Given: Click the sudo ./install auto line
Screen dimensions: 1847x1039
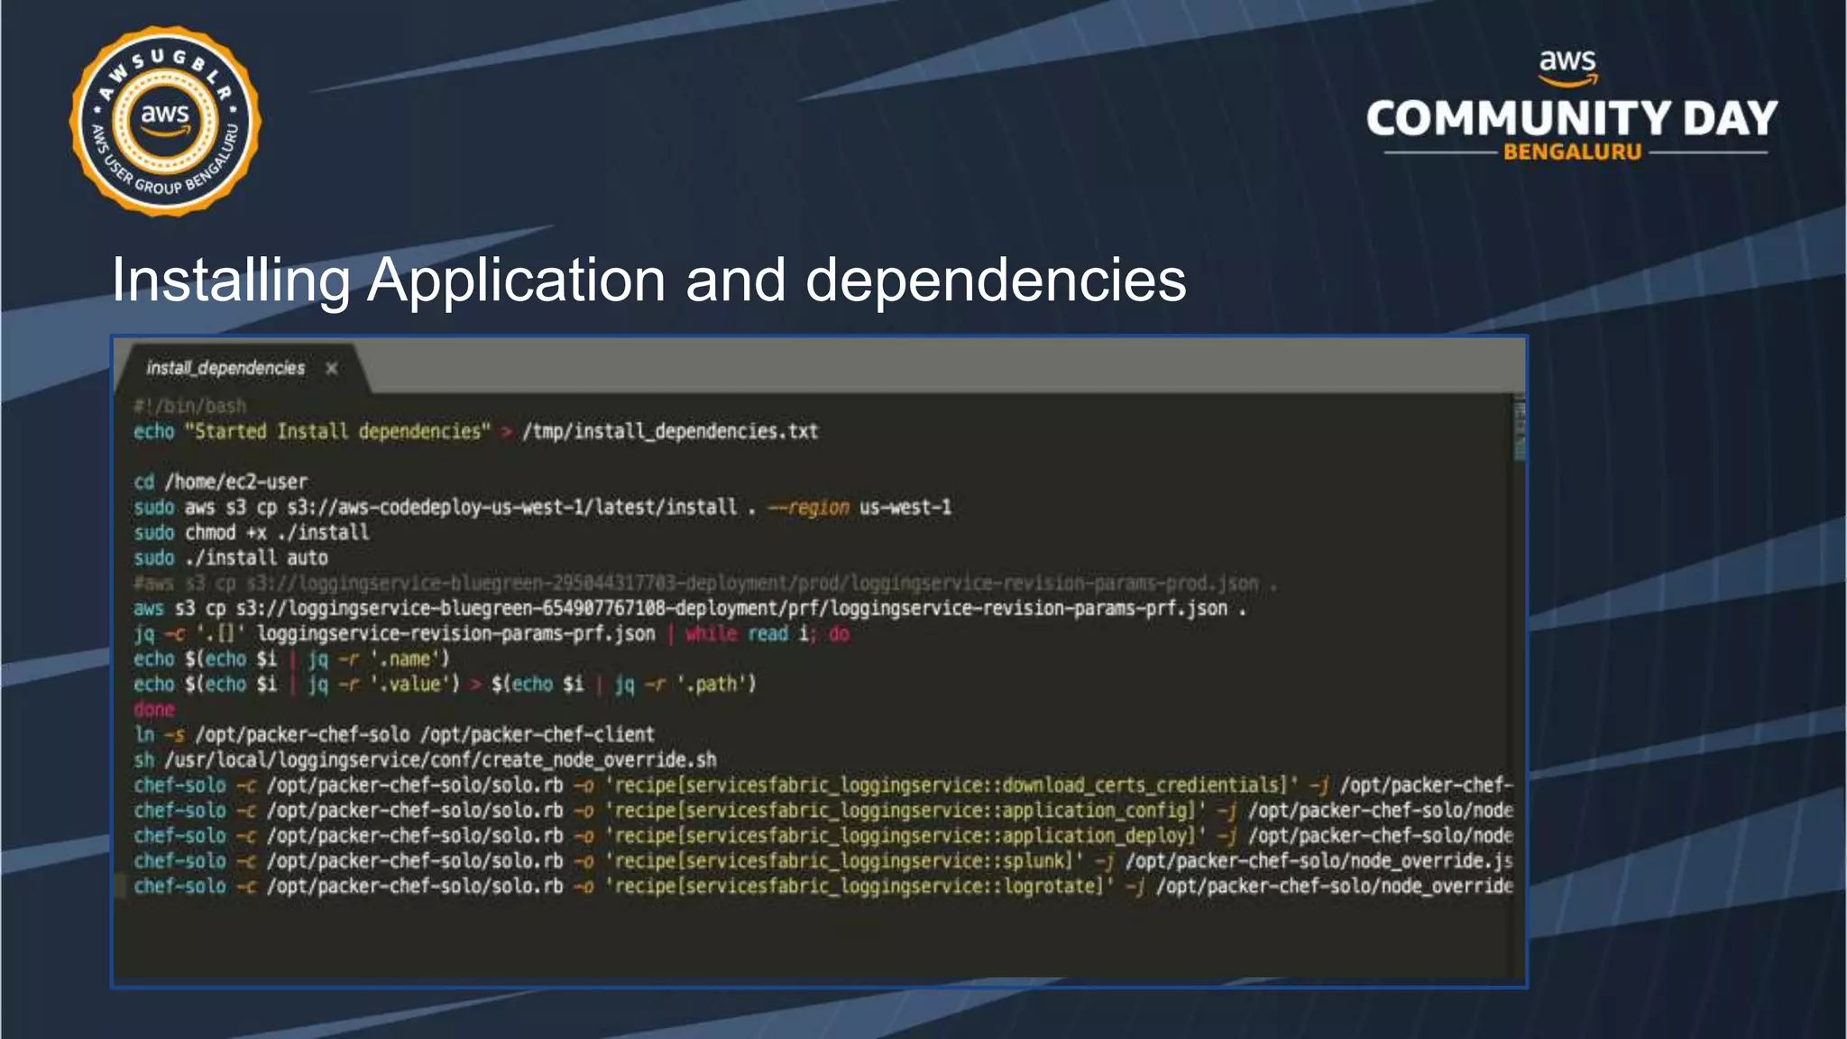Looking at the screenshot, I should click(230, 557).
